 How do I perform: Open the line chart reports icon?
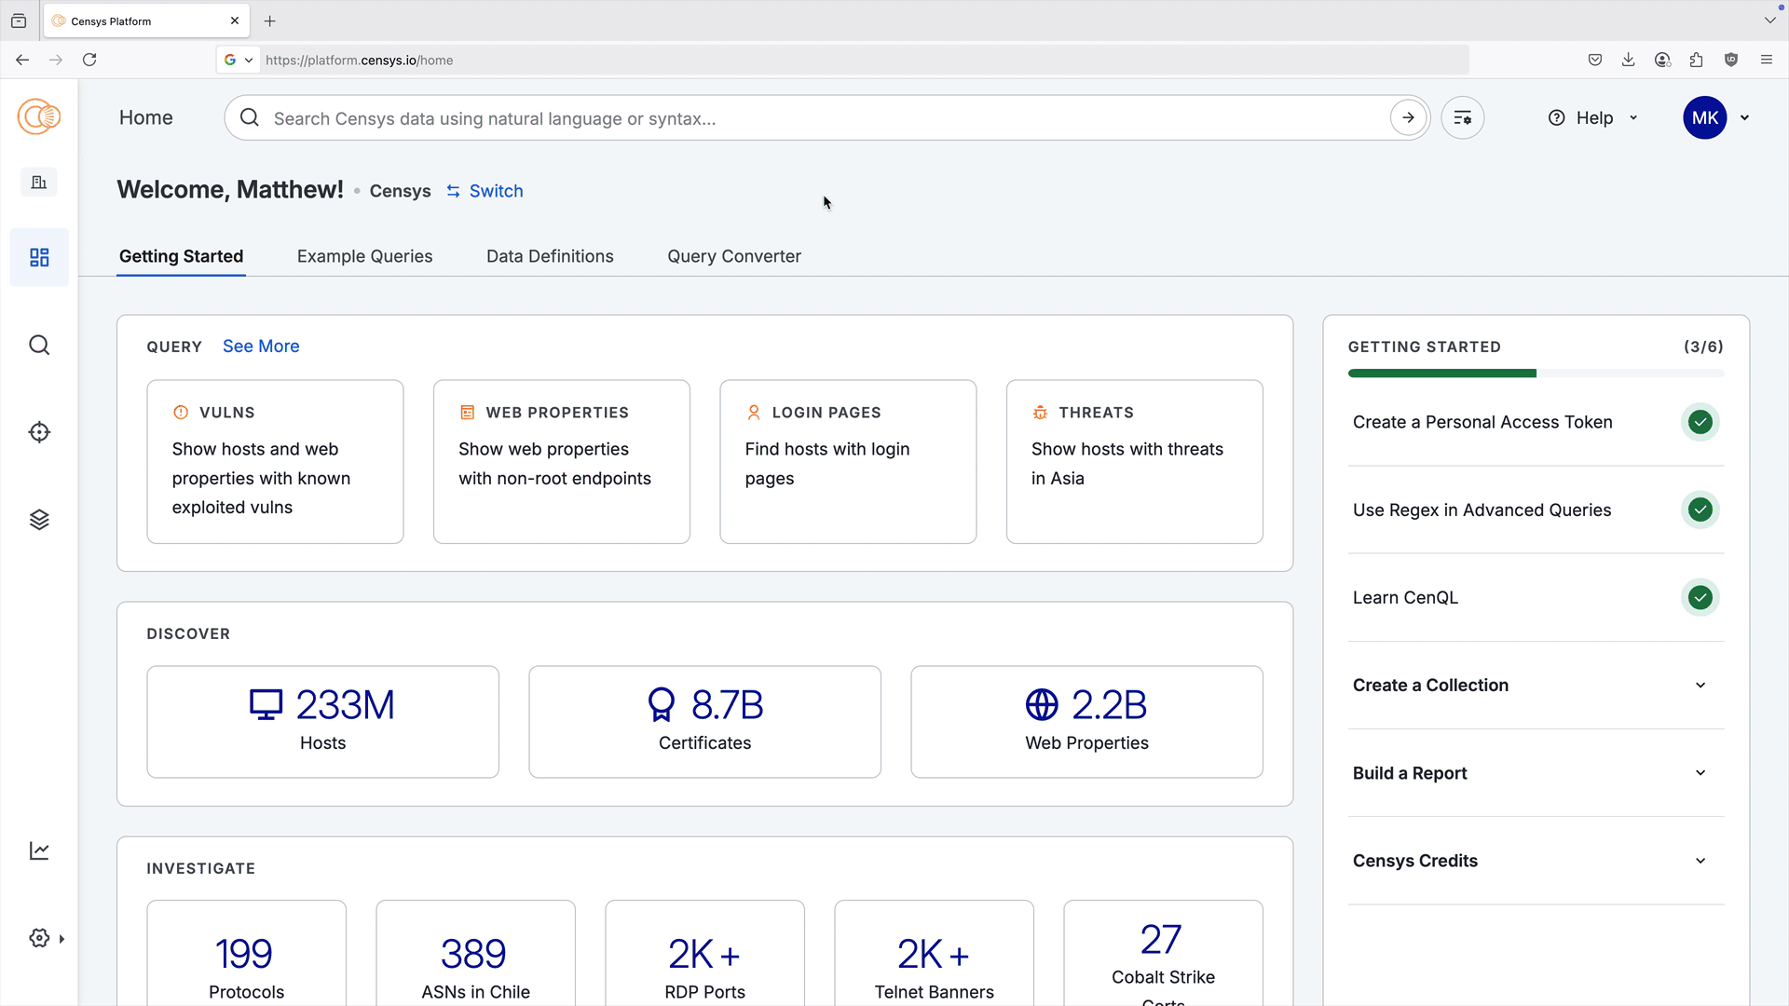(x=39, y=850)
